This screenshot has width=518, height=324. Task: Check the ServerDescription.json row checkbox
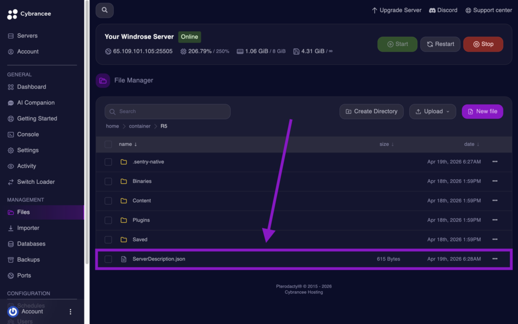[108, 259]
